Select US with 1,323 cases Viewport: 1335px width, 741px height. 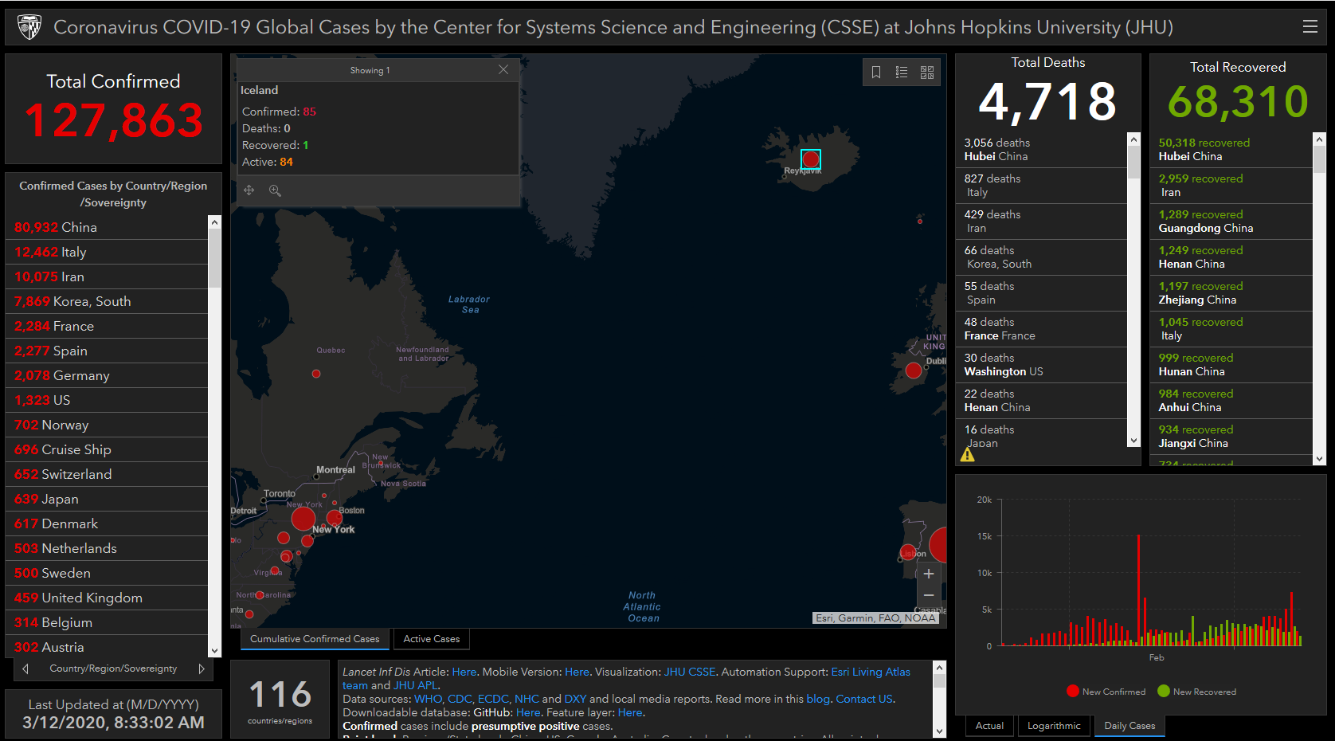(x=107, y=400)
